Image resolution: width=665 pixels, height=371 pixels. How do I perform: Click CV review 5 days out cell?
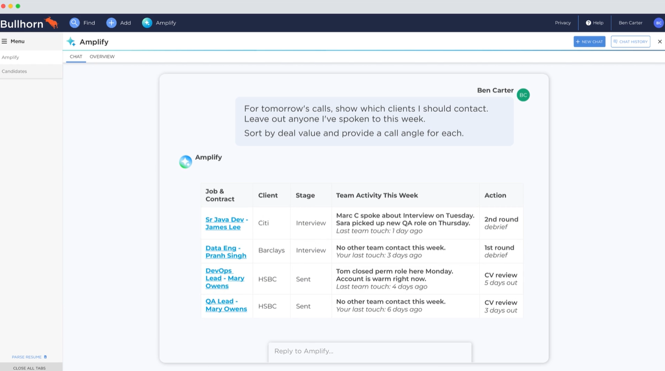pos(501,279)
